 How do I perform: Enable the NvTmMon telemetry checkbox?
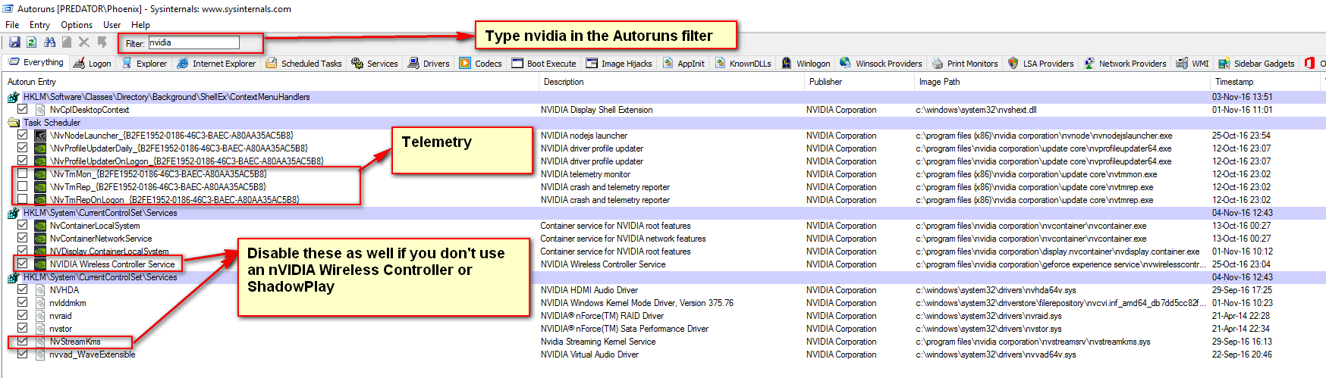[23, 174]
